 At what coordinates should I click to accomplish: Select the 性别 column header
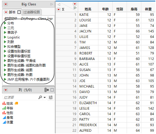120,9
